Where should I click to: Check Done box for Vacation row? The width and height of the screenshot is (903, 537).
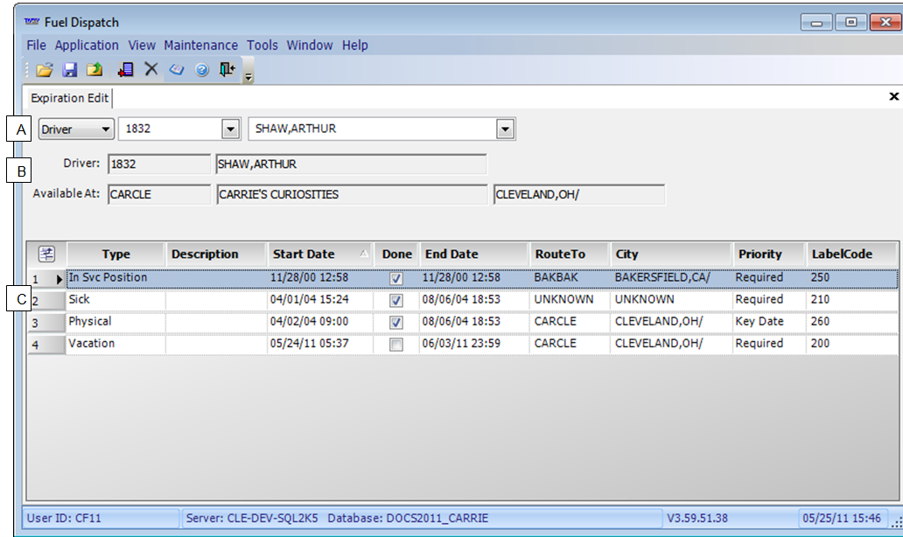tap(396, 345)
